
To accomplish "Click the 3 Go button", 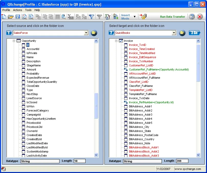I will click(x=194, y=33).
